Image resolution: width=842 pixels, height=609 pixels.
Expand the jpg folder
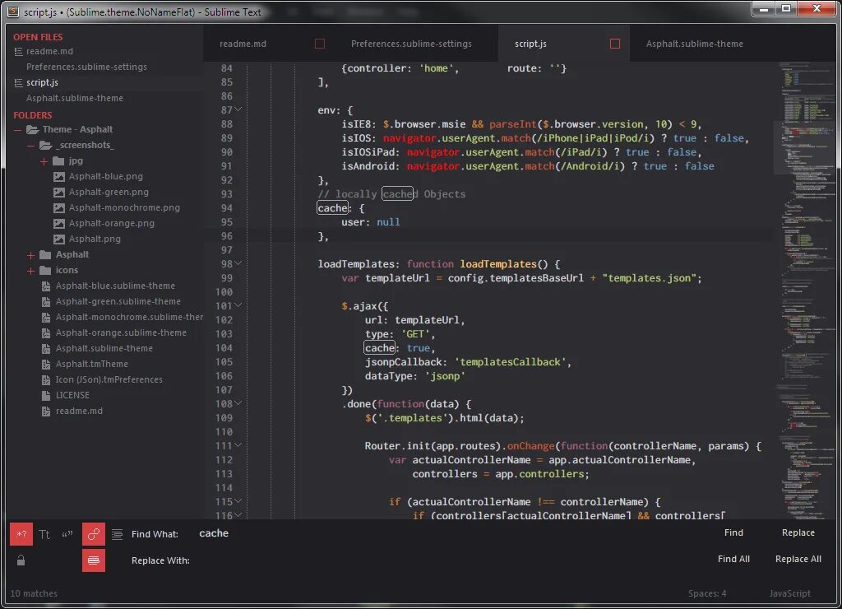[x=44, y=161]
